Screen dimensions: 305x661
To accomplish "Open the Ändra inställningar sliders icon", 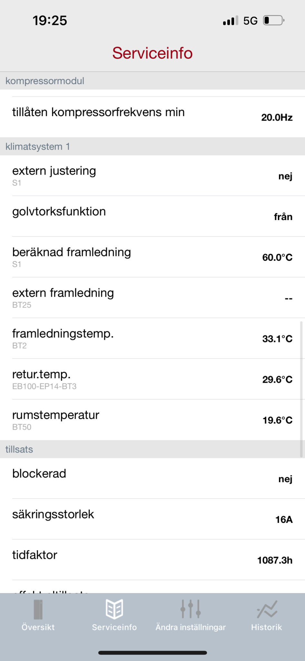I will tap(191, 609).
